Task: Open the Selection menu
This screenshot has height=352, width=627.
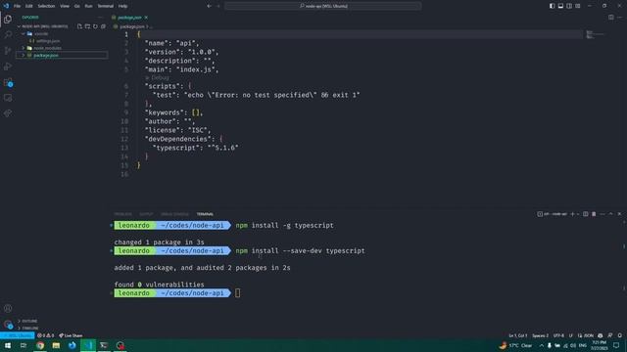Action: [46, 6]
